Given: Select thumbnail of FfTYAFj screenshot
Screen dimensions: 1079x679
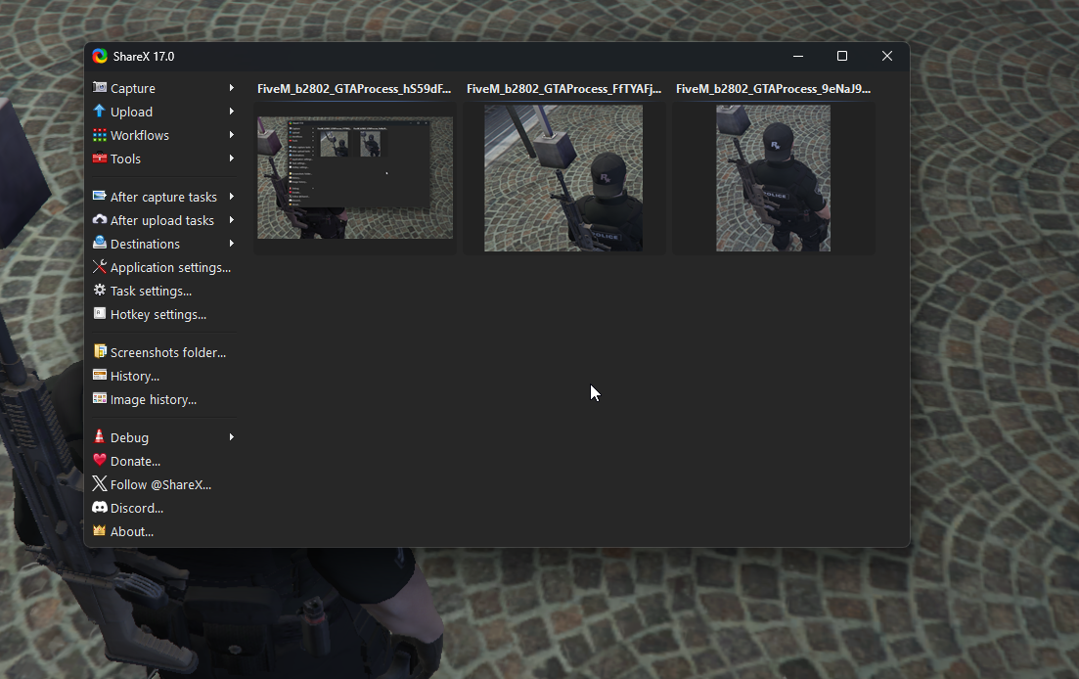Looking at the screenshot, I should [563, 178].
